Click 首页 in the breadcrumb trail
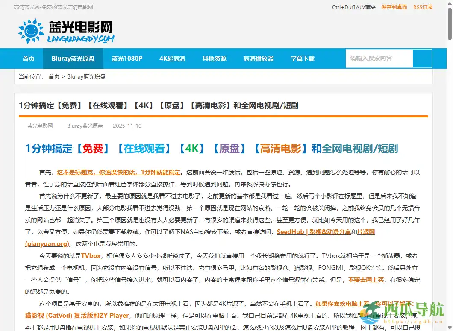 pyautogui.click(x=54, y=76)
